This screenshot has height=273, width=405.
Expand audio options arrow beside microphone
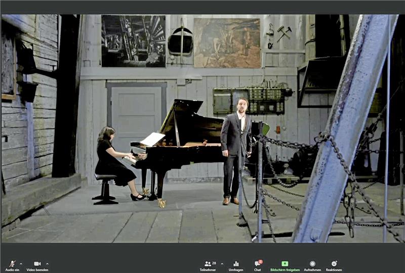coord(21,263)
